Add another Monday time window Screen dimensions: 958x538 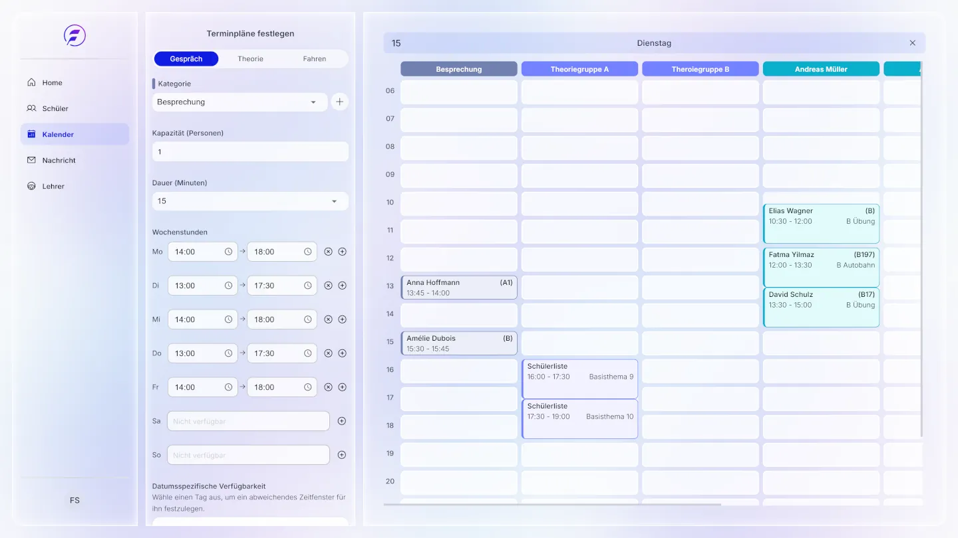342,252
